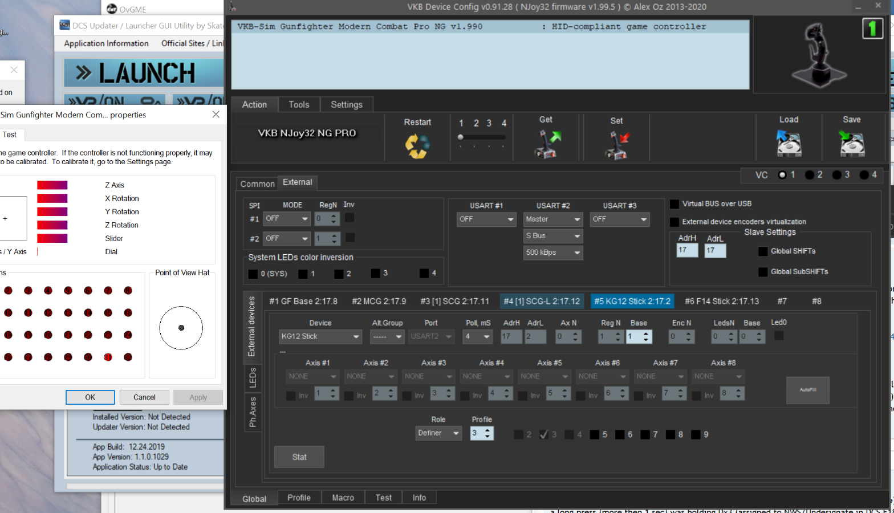This screenshot has width=894, height=513.
Task: Open the S Bus dropdown
Action: (553, 236)
